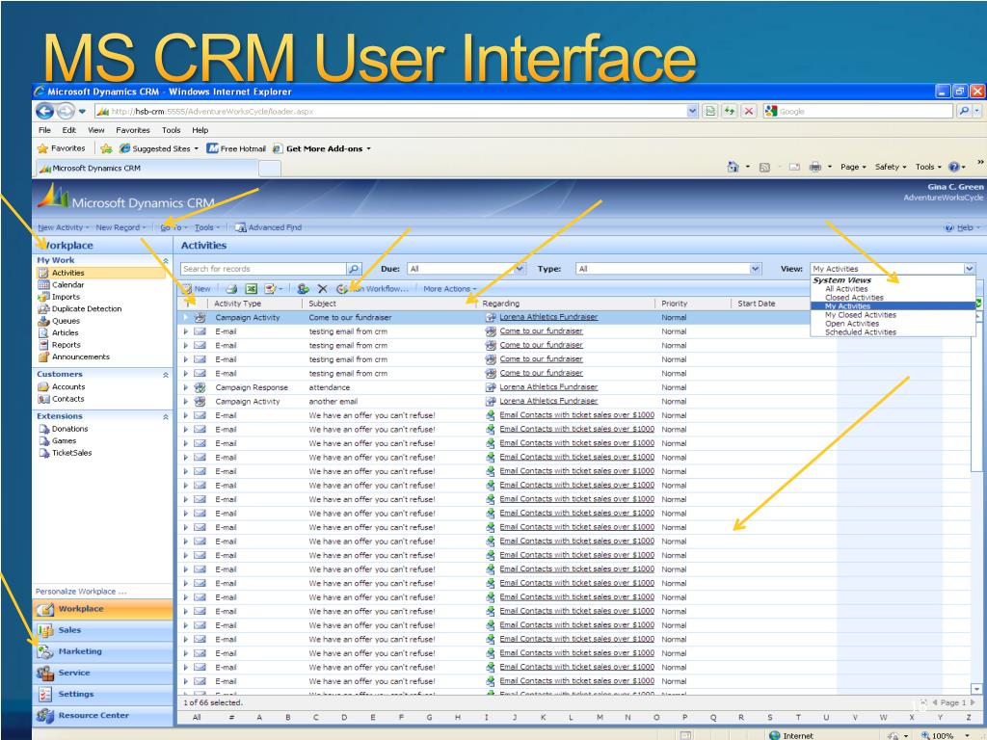
Task: Open Duplicate Detection in My Work
Action: [87, 309]
